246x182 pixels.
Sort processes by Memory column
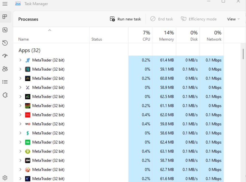point(164,35)
